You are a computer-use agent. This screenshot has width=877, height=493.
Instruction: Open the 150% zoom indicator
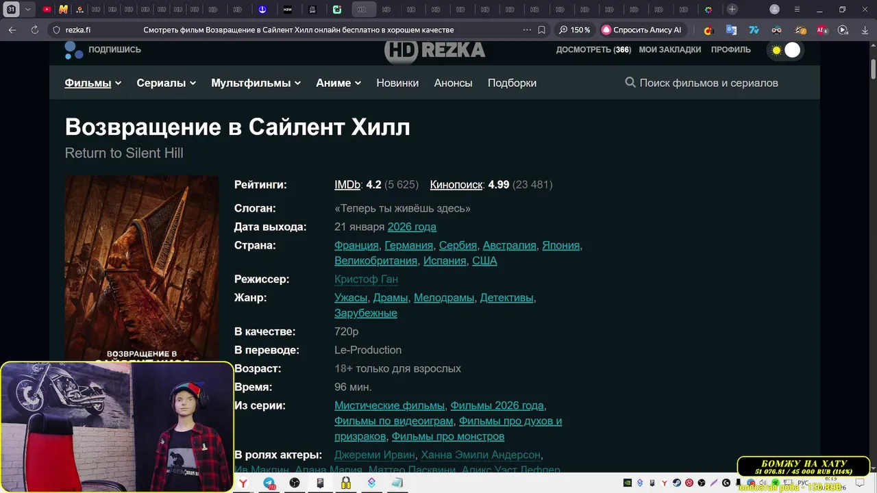click(574, 30)
